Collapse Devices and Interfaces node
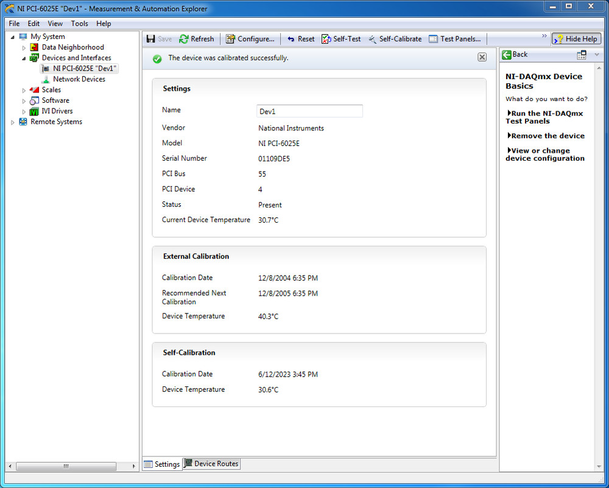609x488 pixels. pyautogui.click(x=24, y=58)
